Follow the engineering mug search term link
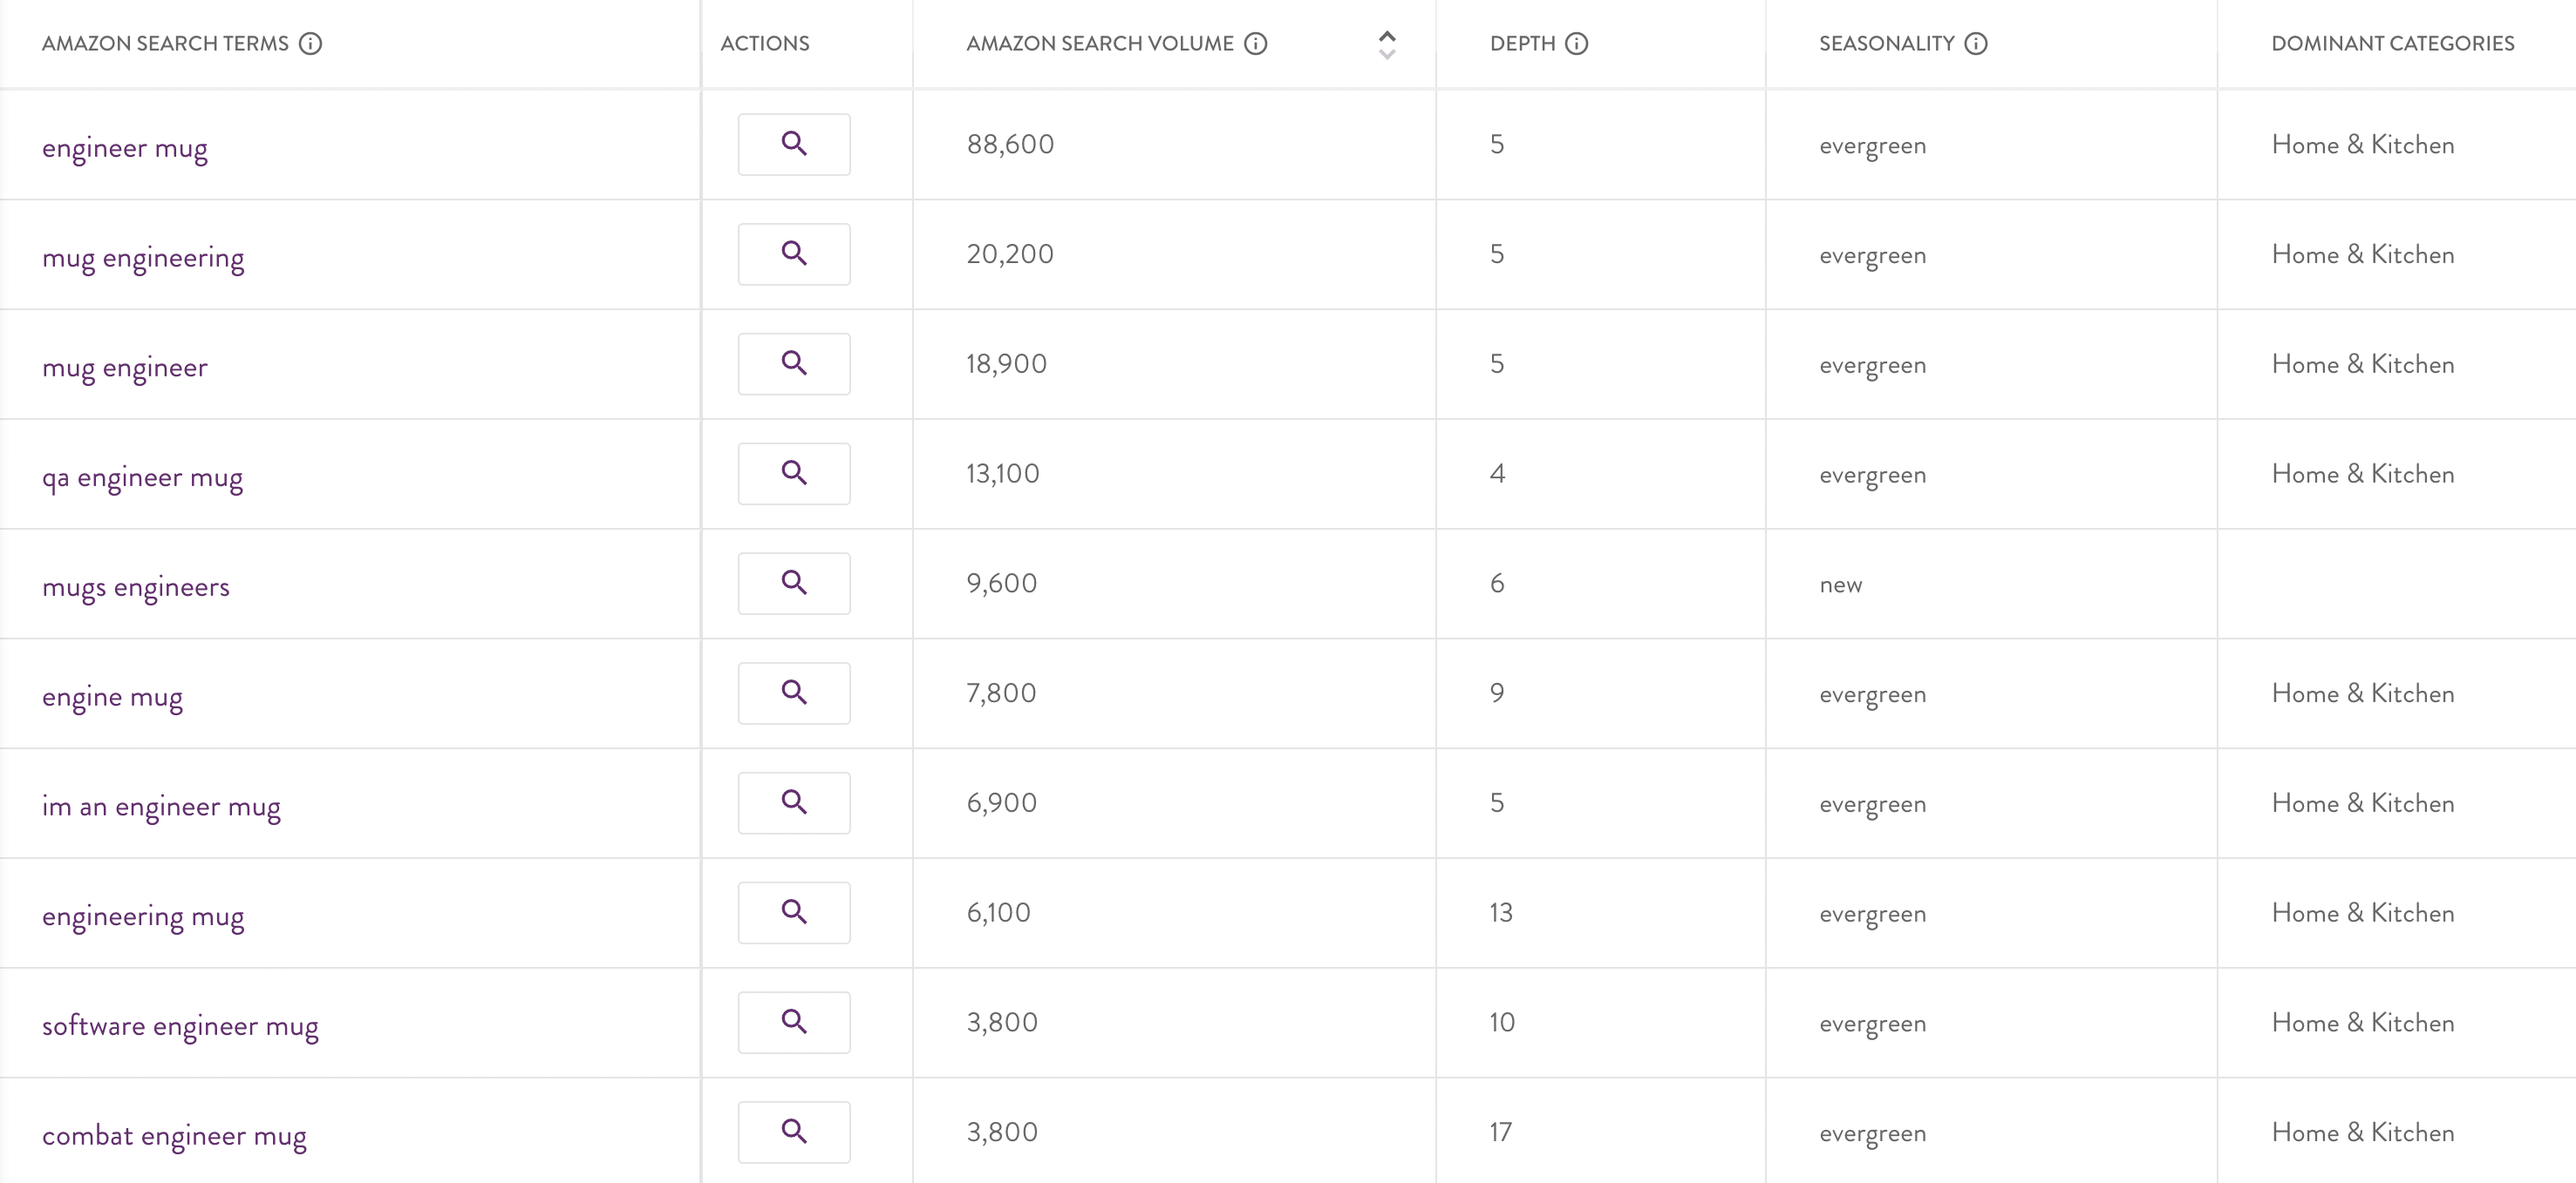 click(x=143, y=916)
